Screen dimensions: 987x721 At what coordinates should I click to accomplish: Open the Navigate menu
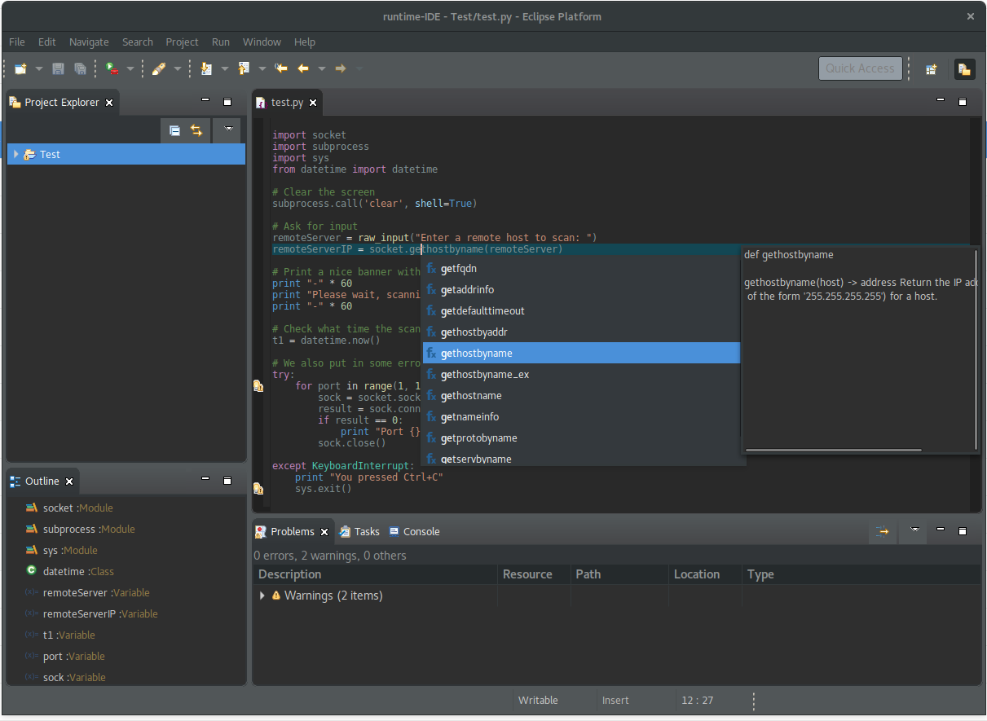[x=89, y=42]
